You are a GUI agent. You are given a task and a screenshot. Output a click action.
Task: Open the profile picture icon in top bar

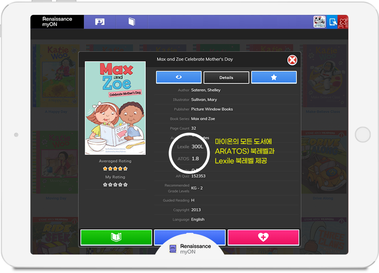[x=100, y=22]
